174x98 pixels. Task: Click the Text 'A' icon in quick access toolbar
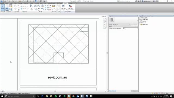(27, 1)
